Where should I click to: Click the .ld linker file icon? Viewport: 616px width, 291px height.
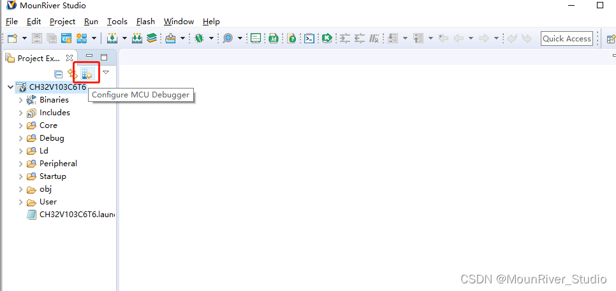274,38
